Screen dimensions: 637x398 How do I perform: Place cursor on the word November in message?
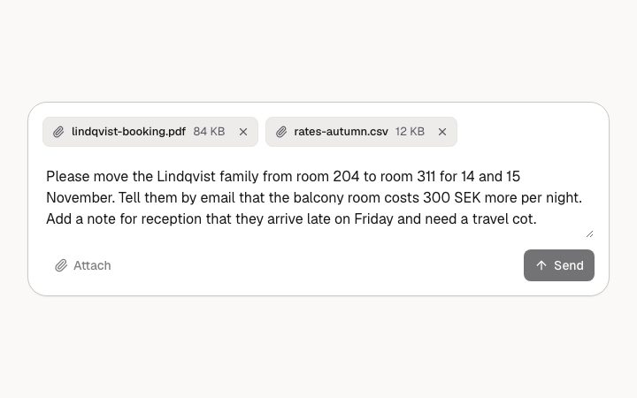click(80, 198)
